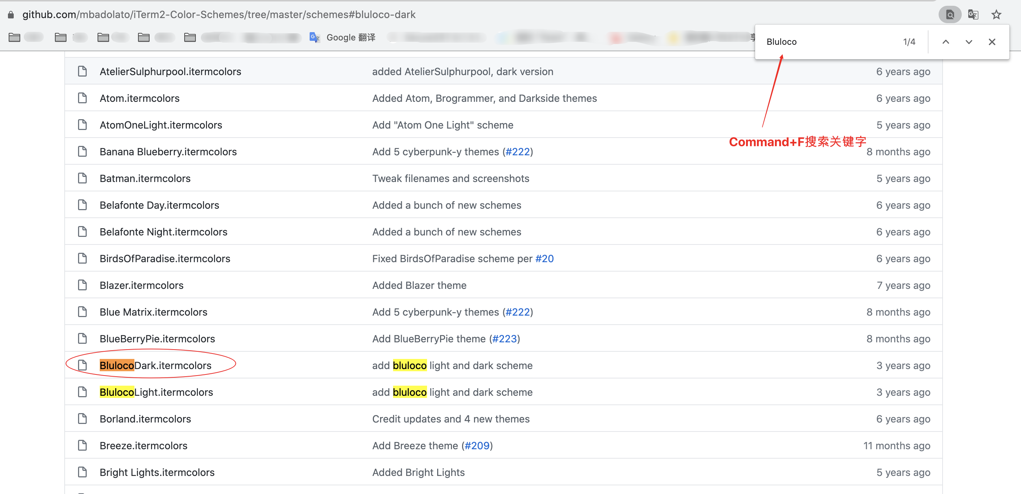The width and height of the screenshot is (1021, 494).
Task: Click the Google Translate icon near the star
Action: tap(973, 14)
